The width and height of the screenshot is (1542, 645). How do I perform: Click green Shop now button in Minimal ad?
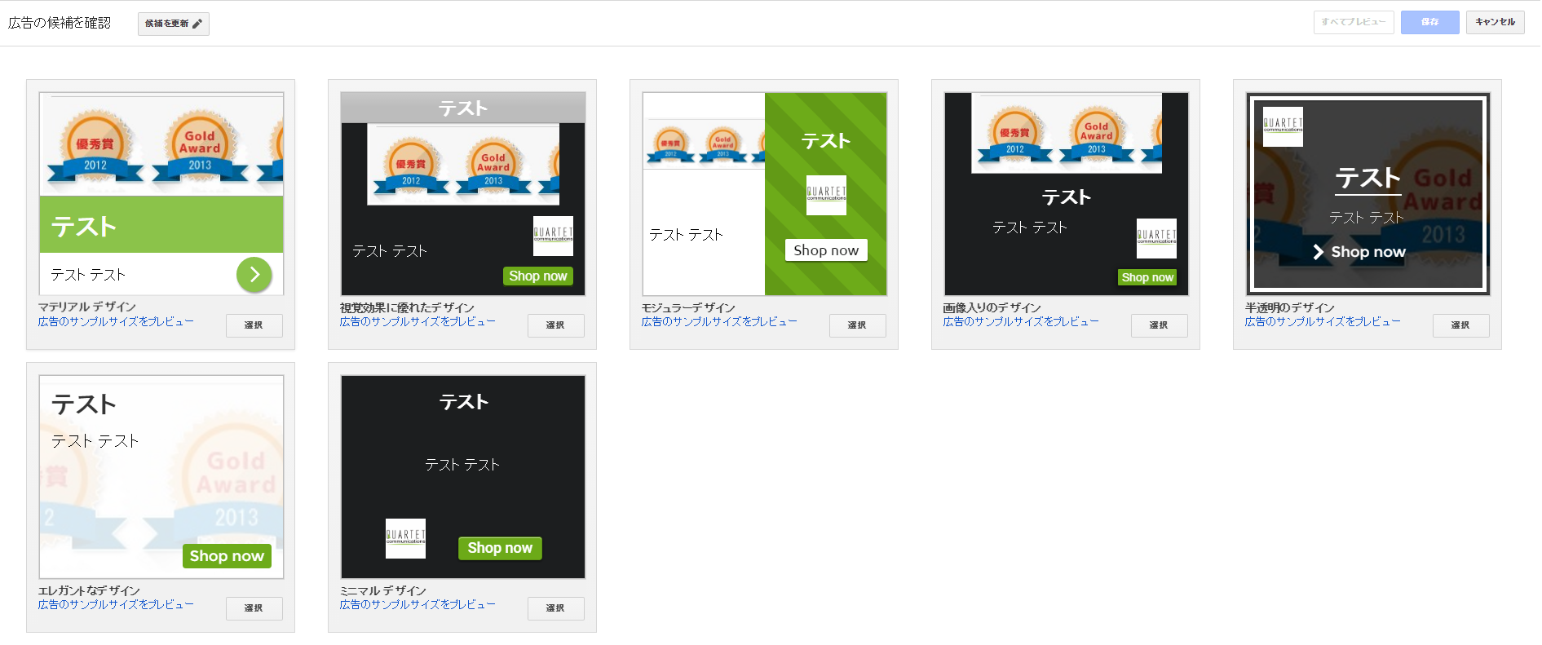point(499,548)
